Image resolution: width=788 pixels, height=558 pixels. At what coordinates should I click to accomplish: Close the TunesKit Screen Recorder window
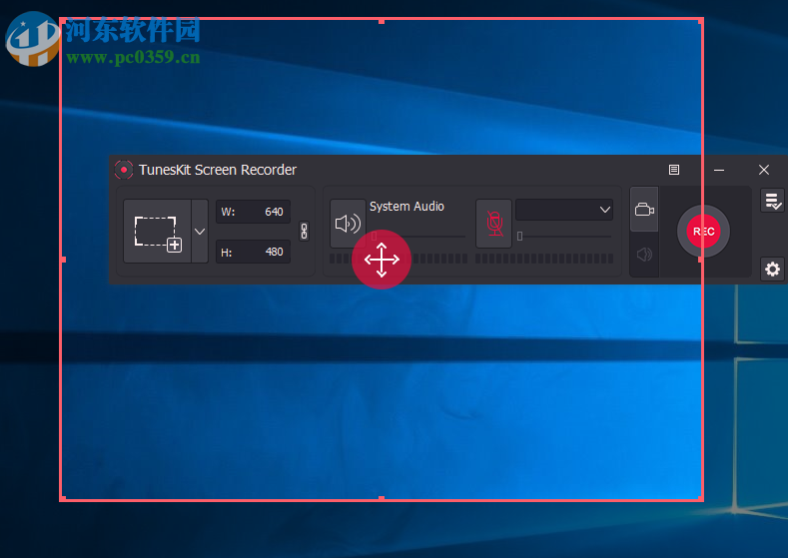(x=764, y=170)
